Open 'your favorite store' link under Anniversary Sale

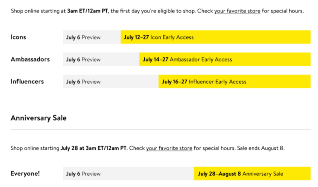[169, 148]
